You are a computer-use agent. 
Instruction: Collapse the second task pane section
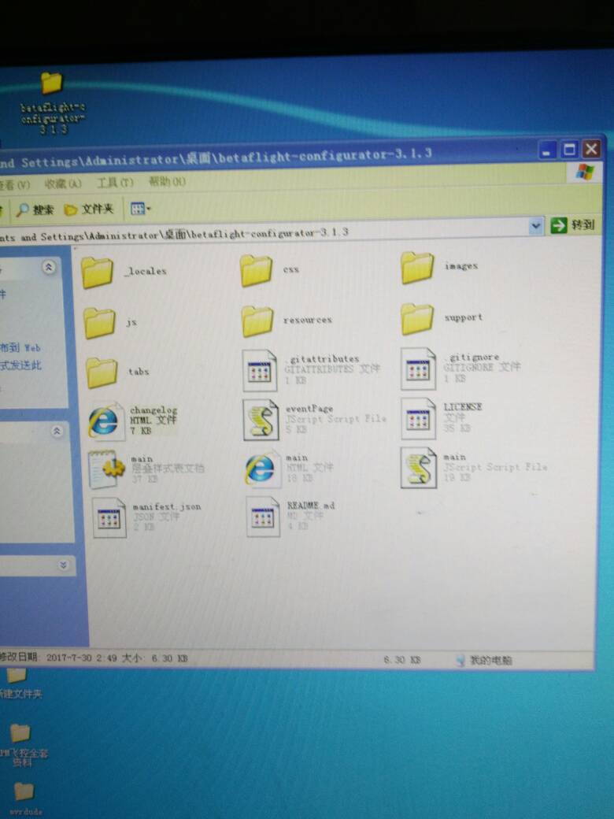[57, 431]
